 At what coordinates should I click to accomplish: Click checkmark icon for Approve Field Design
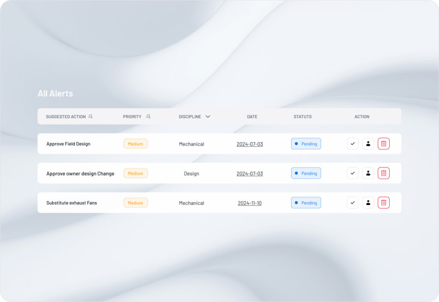coord(352,144)
